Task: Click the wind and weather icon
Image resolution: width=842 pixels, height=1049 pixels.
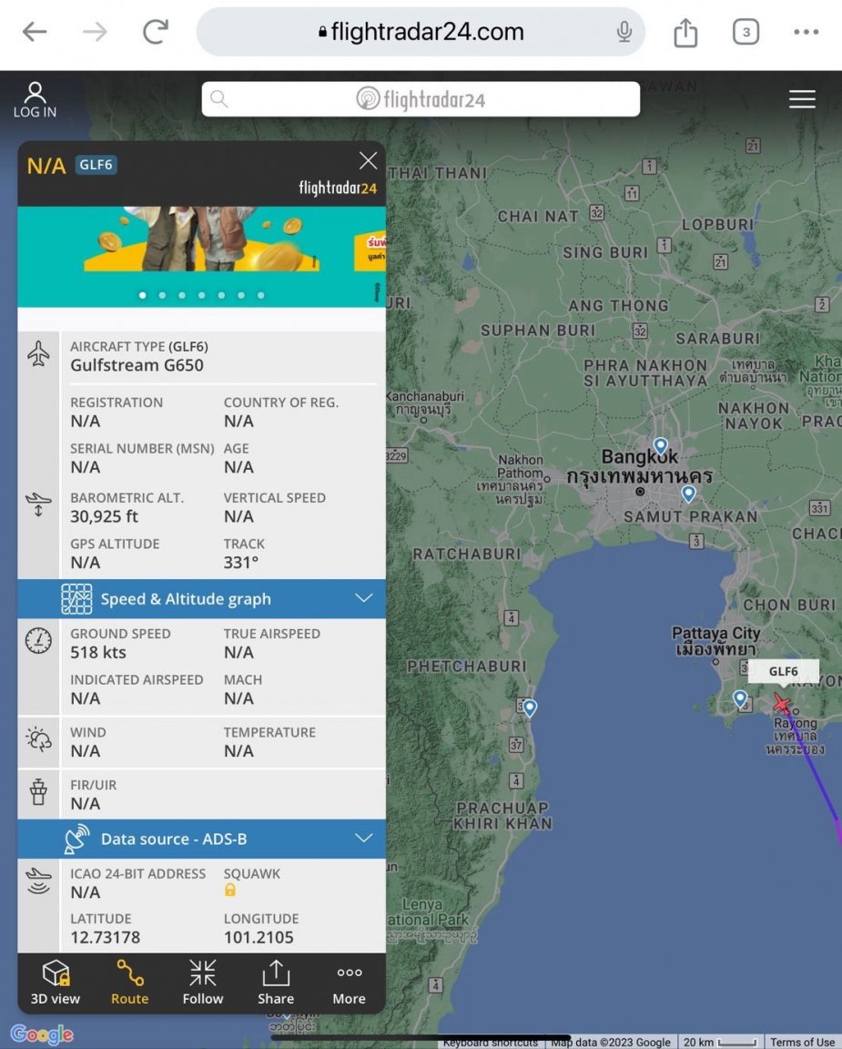Action: coord(39,739)
